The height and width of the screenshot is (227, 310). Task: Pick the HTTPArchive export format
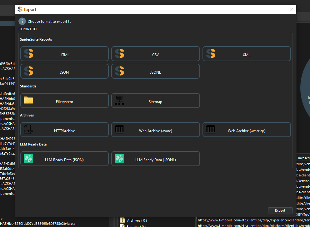pyautogui.click(x=64, y=130)
